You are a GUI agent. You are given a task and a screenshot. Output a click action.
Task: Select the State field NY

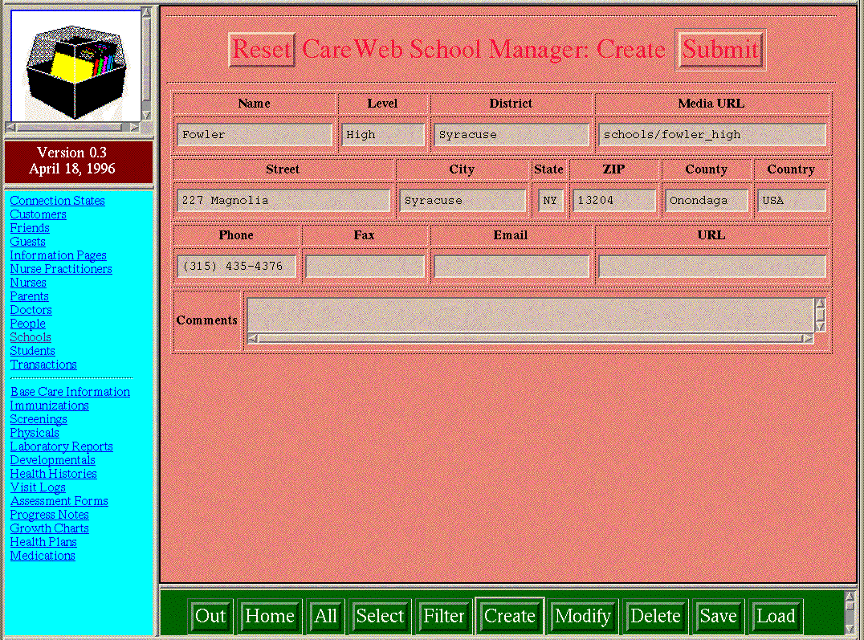click(550, 201)
